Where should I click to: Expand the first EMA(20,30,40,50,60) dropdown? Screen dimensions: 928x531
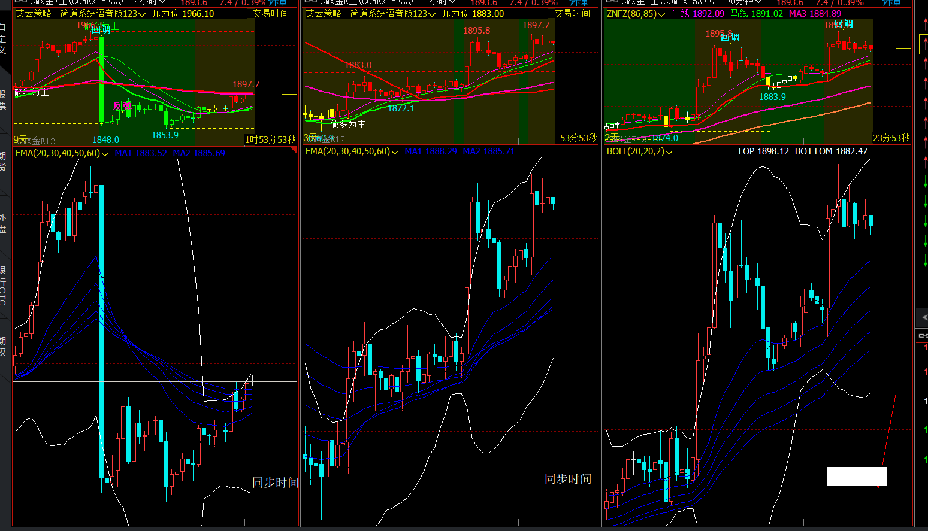click(x=62, y=153)
